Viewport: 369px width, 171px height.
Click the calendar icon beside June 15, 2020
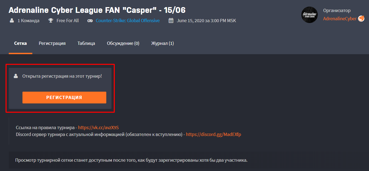point(171,21)
